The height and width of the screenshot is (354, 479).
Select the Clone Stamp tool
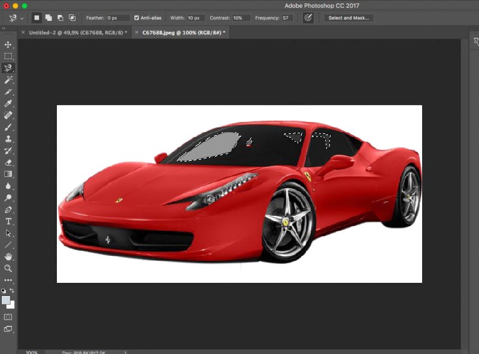[x=8, y=139]
